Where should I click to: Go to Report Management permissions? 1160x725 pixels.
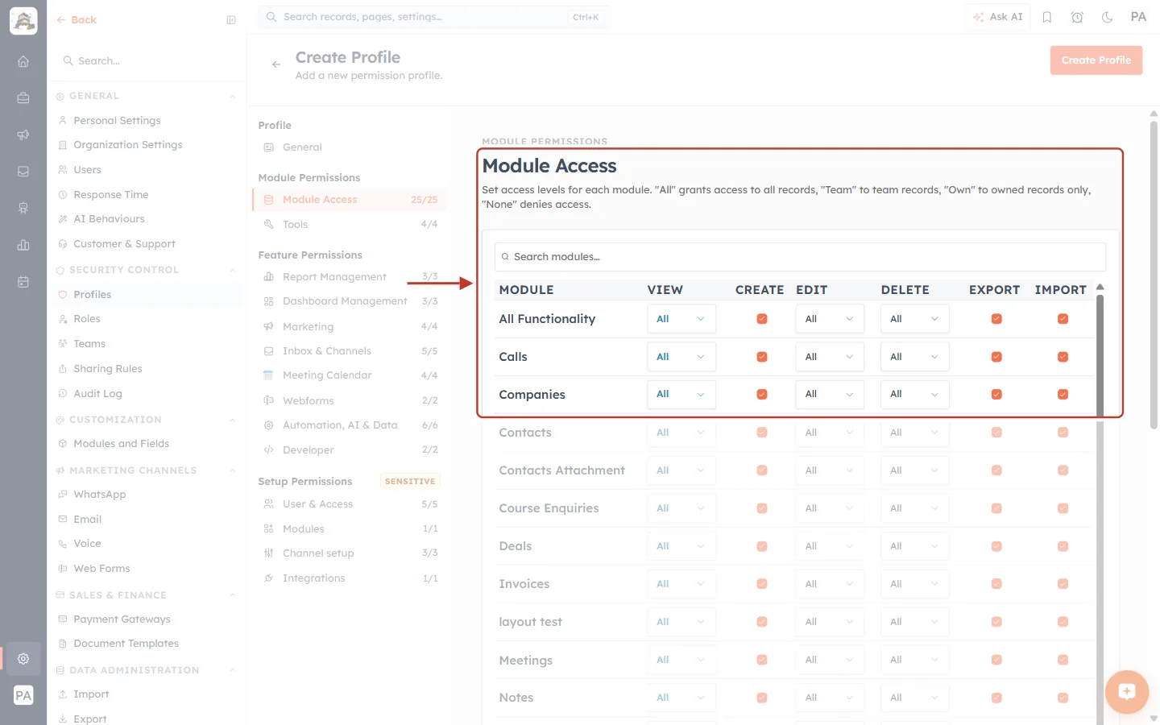(350, 277)
